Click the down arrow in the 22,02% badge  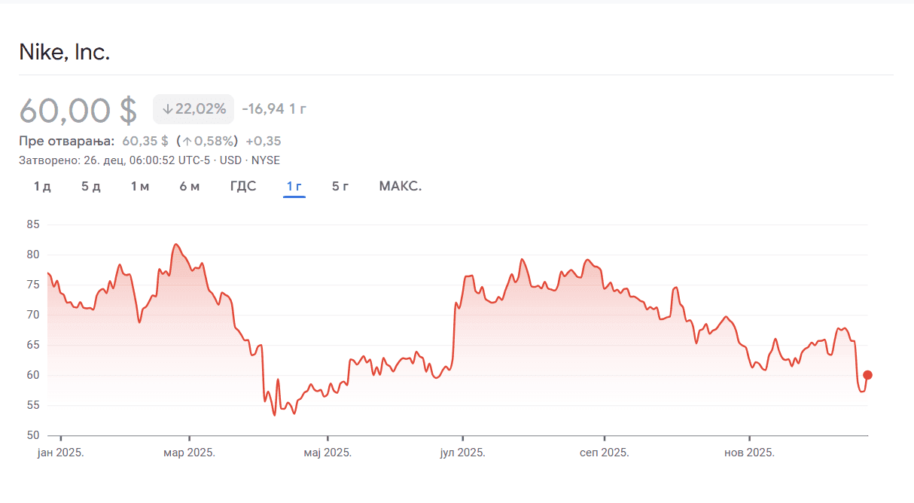167,109
